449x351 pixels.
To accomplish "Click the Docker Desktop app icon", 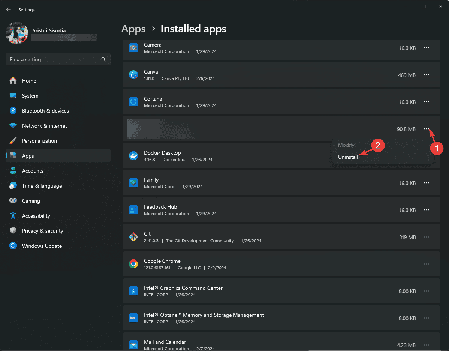I will (x=133, y=156).
